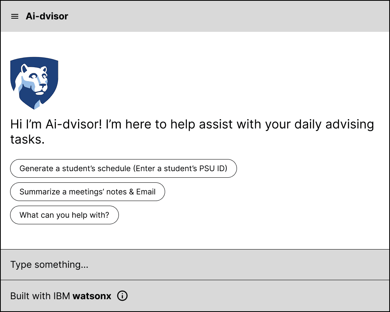Select Generate a student's schedule suggestion
The height and width of the screenshot is (312, 390).
(x=123, y=168)
